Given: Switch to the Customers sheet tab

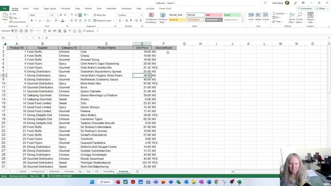Looking at the screenshot, I should 54,172.
